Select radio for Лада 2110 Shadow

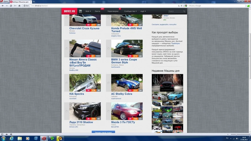click(67, 111)
